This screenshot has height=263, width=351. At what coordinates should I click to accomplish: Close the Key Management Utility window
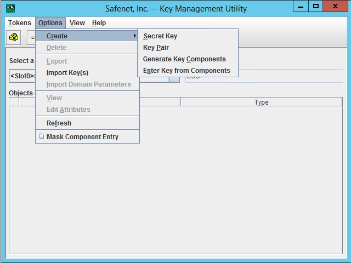(337, 7)
